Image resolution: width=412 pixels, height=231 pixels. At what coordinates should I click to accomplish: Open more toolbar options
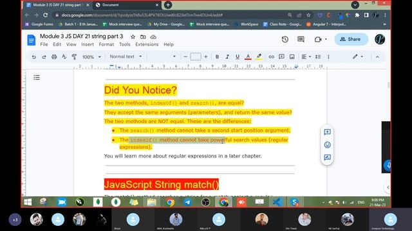[328, 56]
